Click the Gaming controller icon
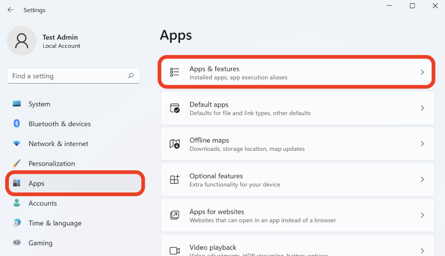The height and width of the screenshot is (256, 445). click(17, 243)
